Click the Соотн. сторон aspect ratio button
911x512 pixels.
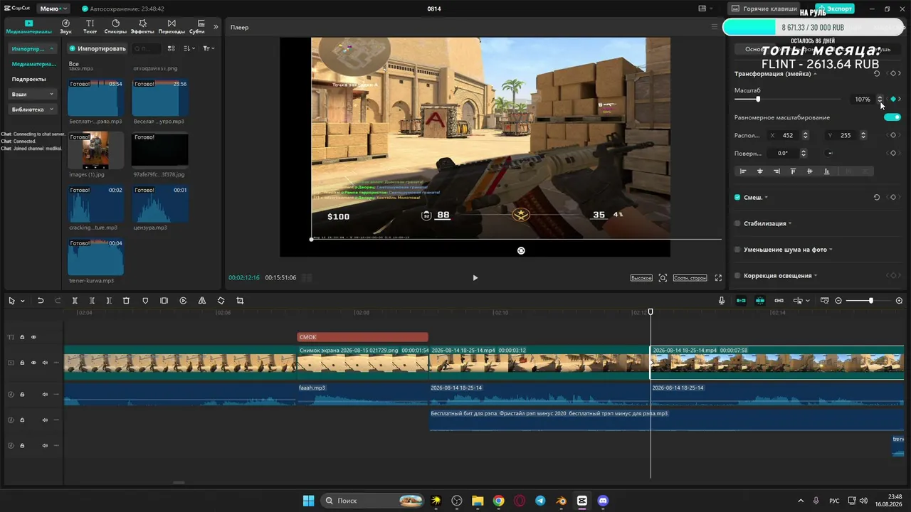coord(690,277)
